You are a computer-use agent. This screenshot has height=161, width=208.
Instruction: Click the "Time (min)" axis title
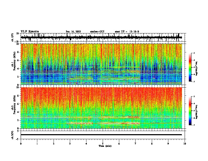pyautogui.click(x=105, y=146)
